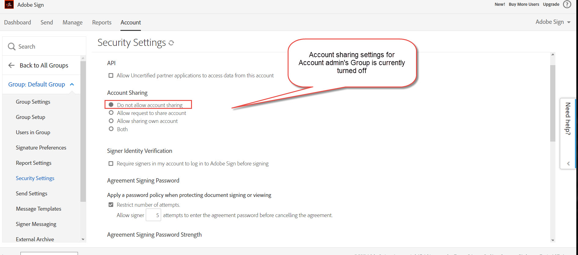
Task: Select Allow request to share account
Action: [111, 113]
